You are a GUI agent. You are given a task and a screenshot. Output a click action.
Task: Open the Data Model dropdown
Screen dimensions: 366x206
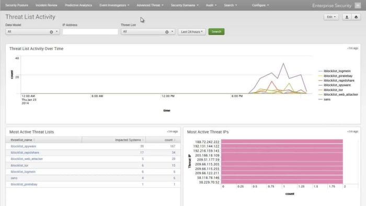[32, 32]
